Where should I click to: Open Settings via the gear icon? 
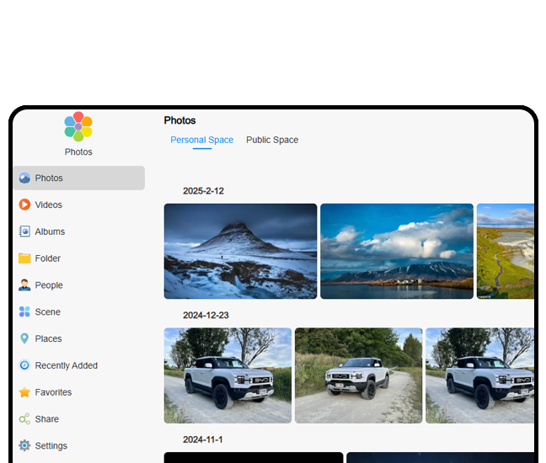pyautogui.click(x=24, y=446)
